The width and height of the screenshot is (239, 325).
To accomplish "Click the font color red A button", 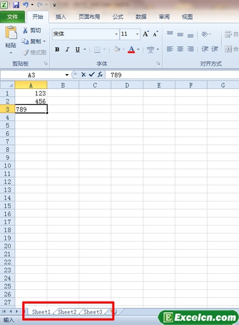I will tap(131, 49).
